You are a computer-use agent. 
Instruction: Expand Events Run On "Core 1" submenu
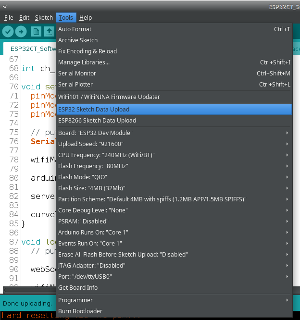coord(174,243)
